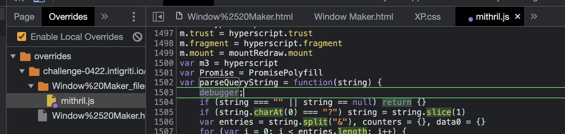Show more navigator tabs chevron
This screenshot has height=134, width=565.
tap(105, 17)
